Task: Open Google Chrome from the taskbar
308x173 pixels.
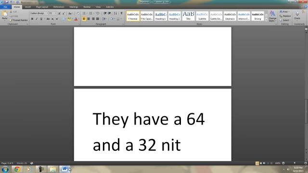Action: coord(17,169)
